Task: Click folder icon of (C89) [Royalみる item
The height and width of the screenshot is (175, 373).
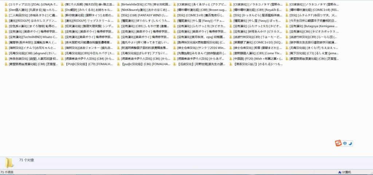Action: tap(231, 10)
